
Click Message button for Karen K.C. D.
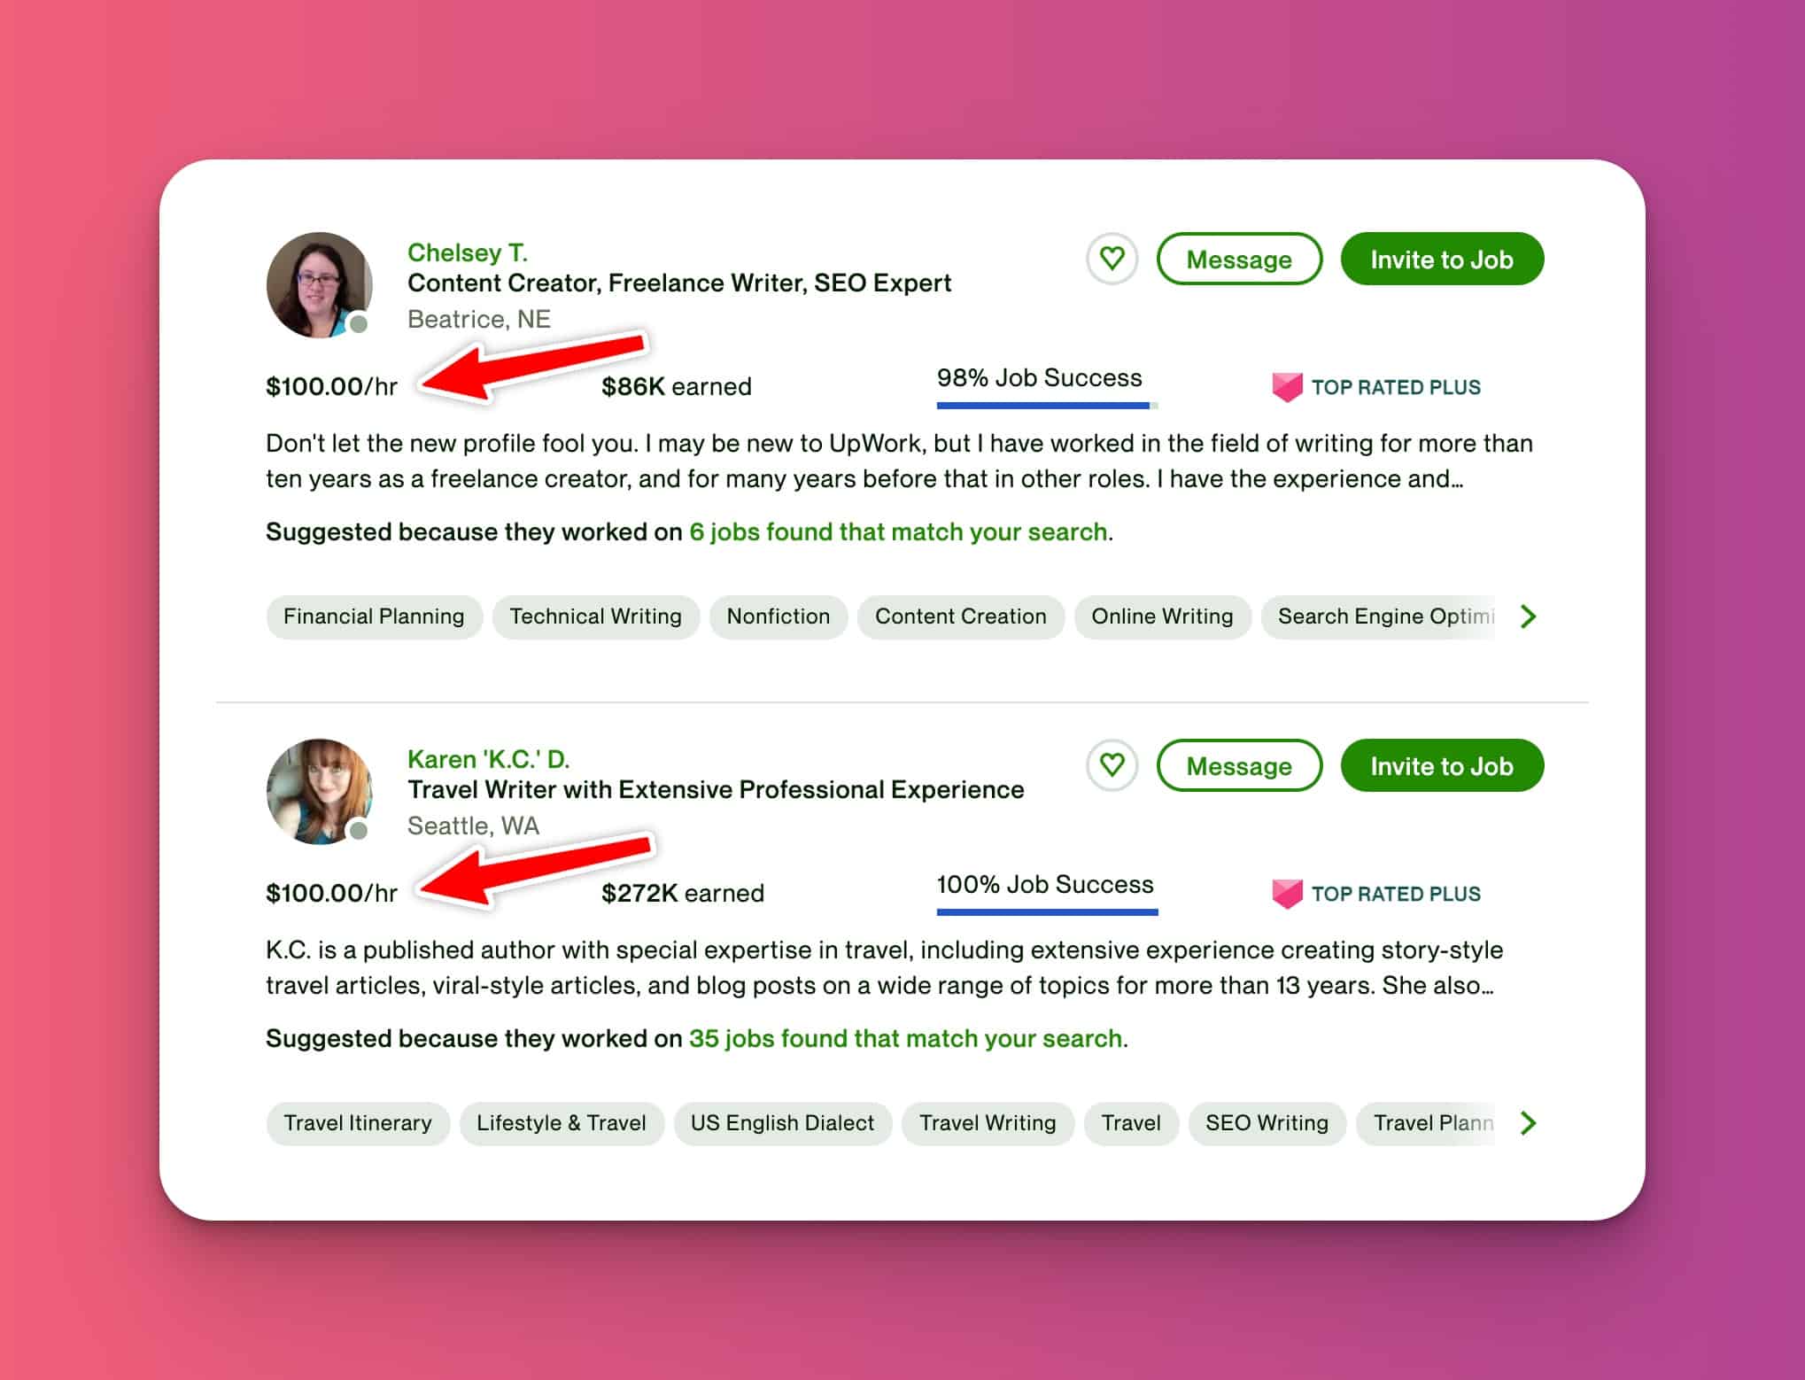pyautogui.click(x=1240, y=765)
